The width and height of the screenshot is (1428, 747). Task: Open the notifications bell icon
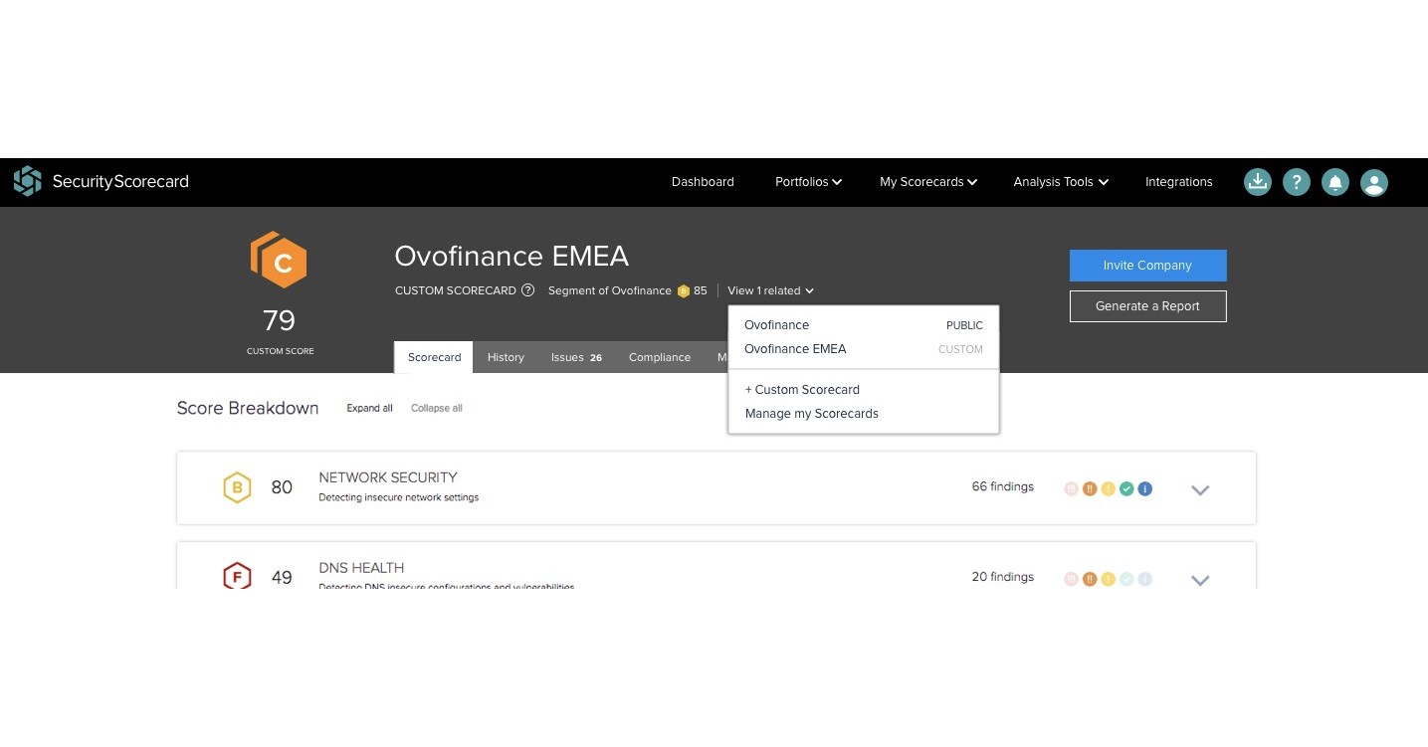(x=1334, y=182)
